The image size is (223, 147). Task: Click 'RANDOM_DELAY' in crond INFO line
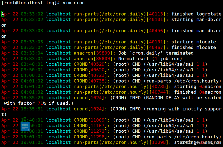[163, 98]
